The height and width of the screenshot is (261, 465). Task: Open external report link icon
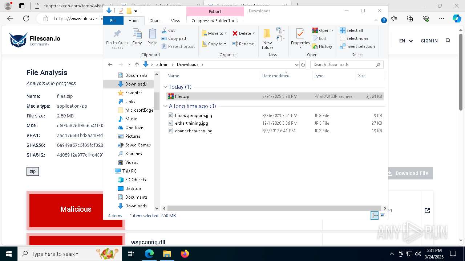coord(427,211)
